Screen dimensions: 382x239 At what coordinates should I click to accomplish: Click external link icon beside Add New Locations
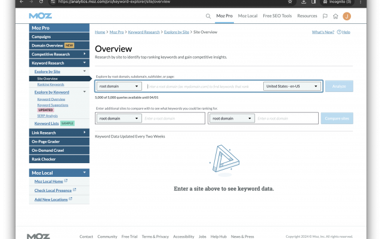[x=70, y=199]
